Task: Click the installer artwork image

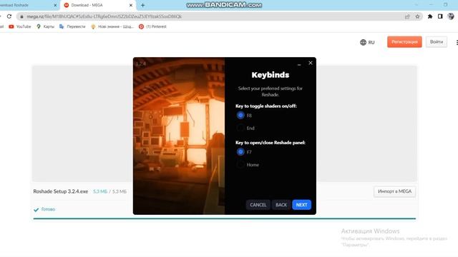Action: [x=179, y=136]
